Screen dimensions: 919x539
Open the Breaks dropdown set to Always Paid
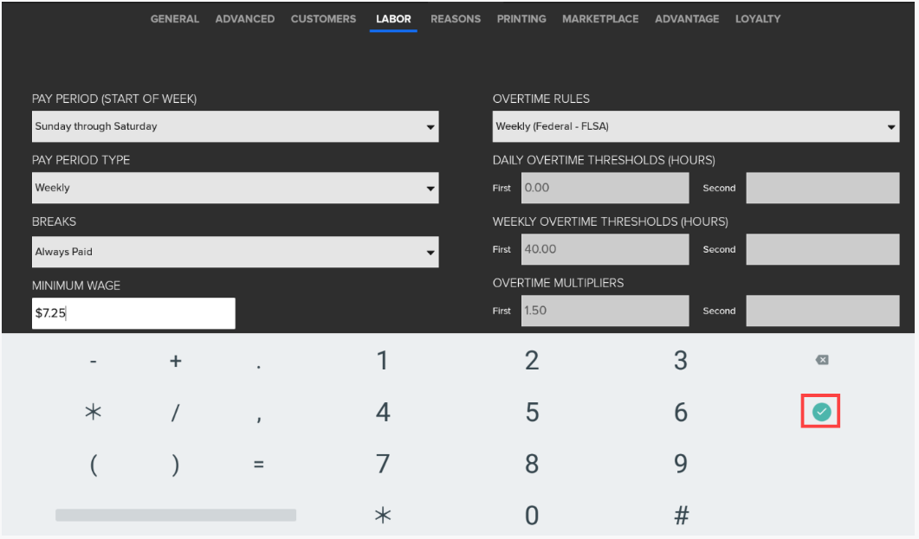tap(235, 252)
